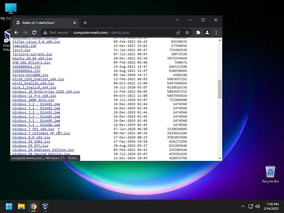Open Windows_3.1_-_Disk05.img link
This screenshot has height=213, width=284.
[x=36, y=121]
